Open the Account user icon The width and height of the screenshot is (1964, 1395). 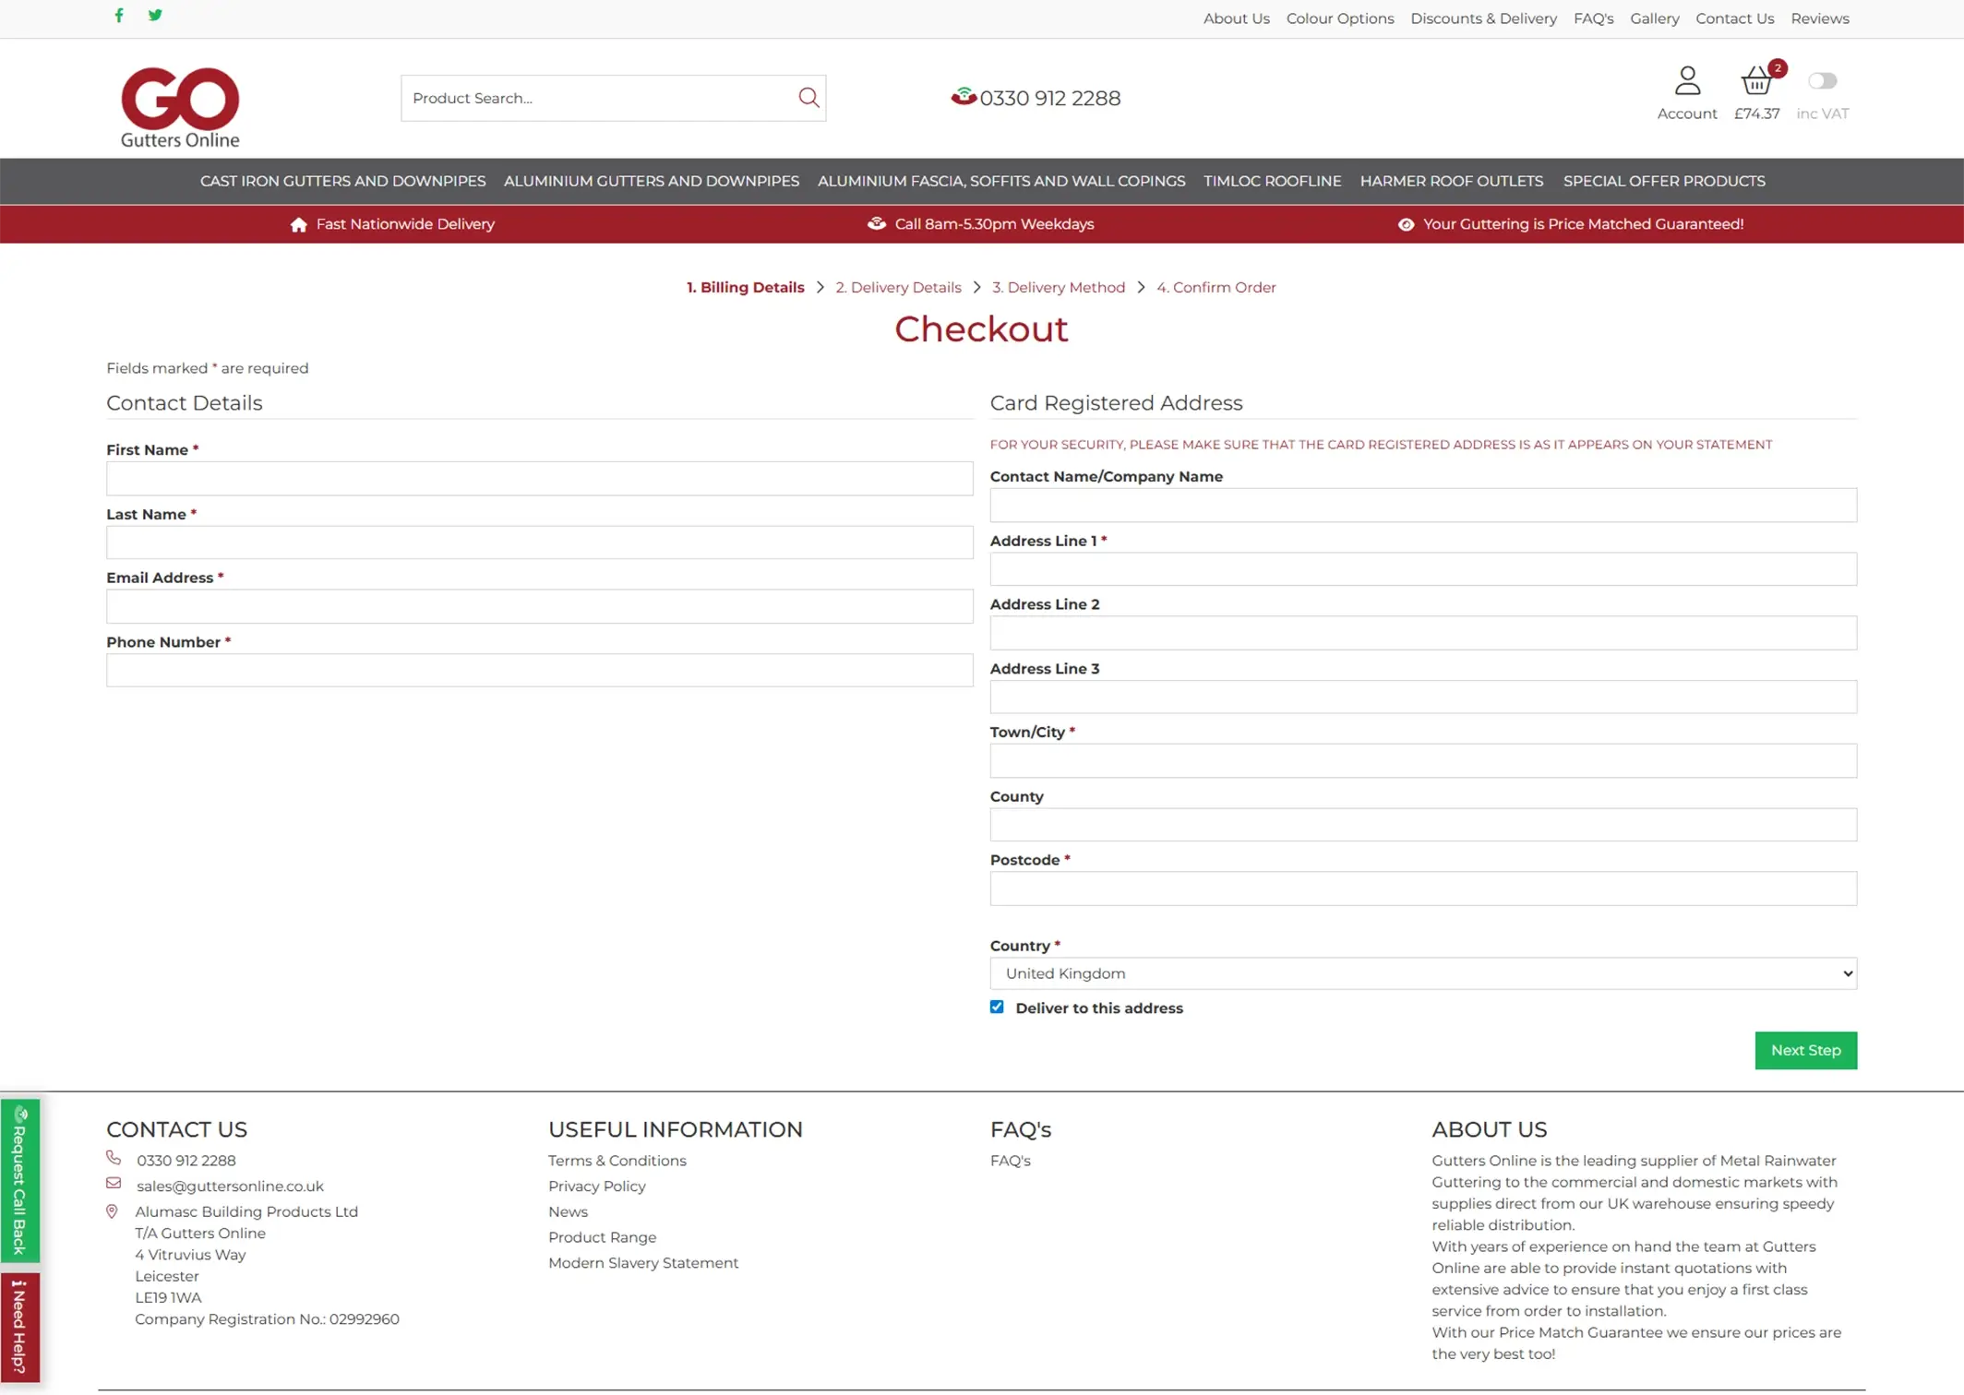(x=1686, y=82)
